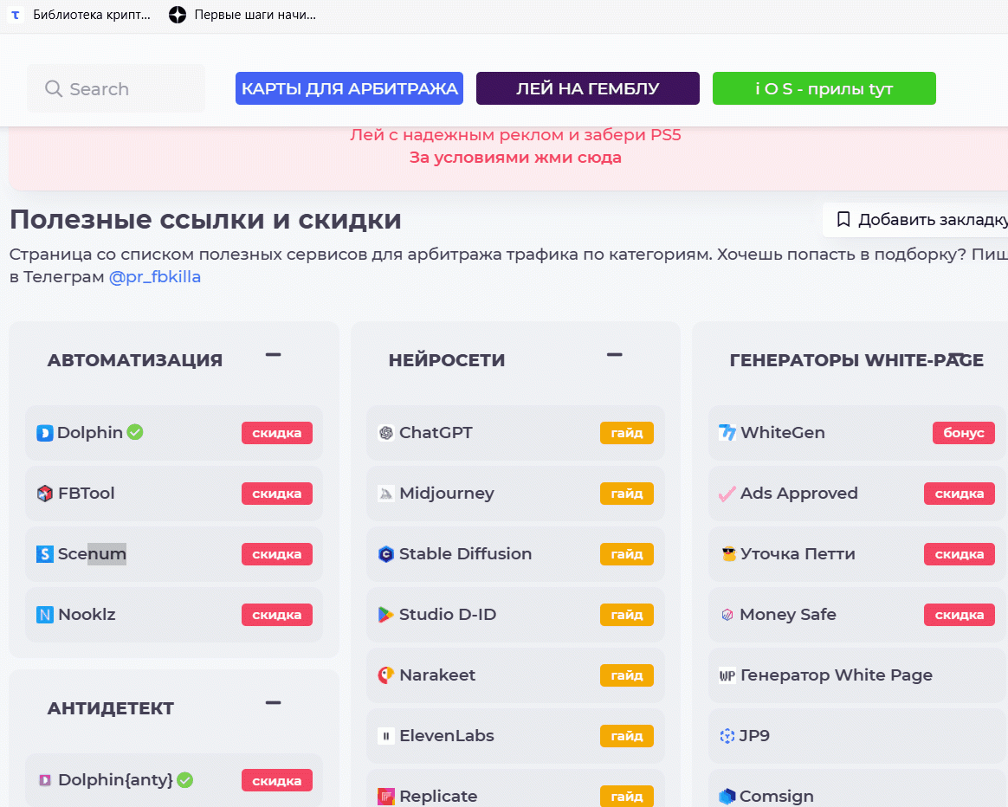
Task: Click the bookmark icon near Добавить закладку
Action: [843, 219]
